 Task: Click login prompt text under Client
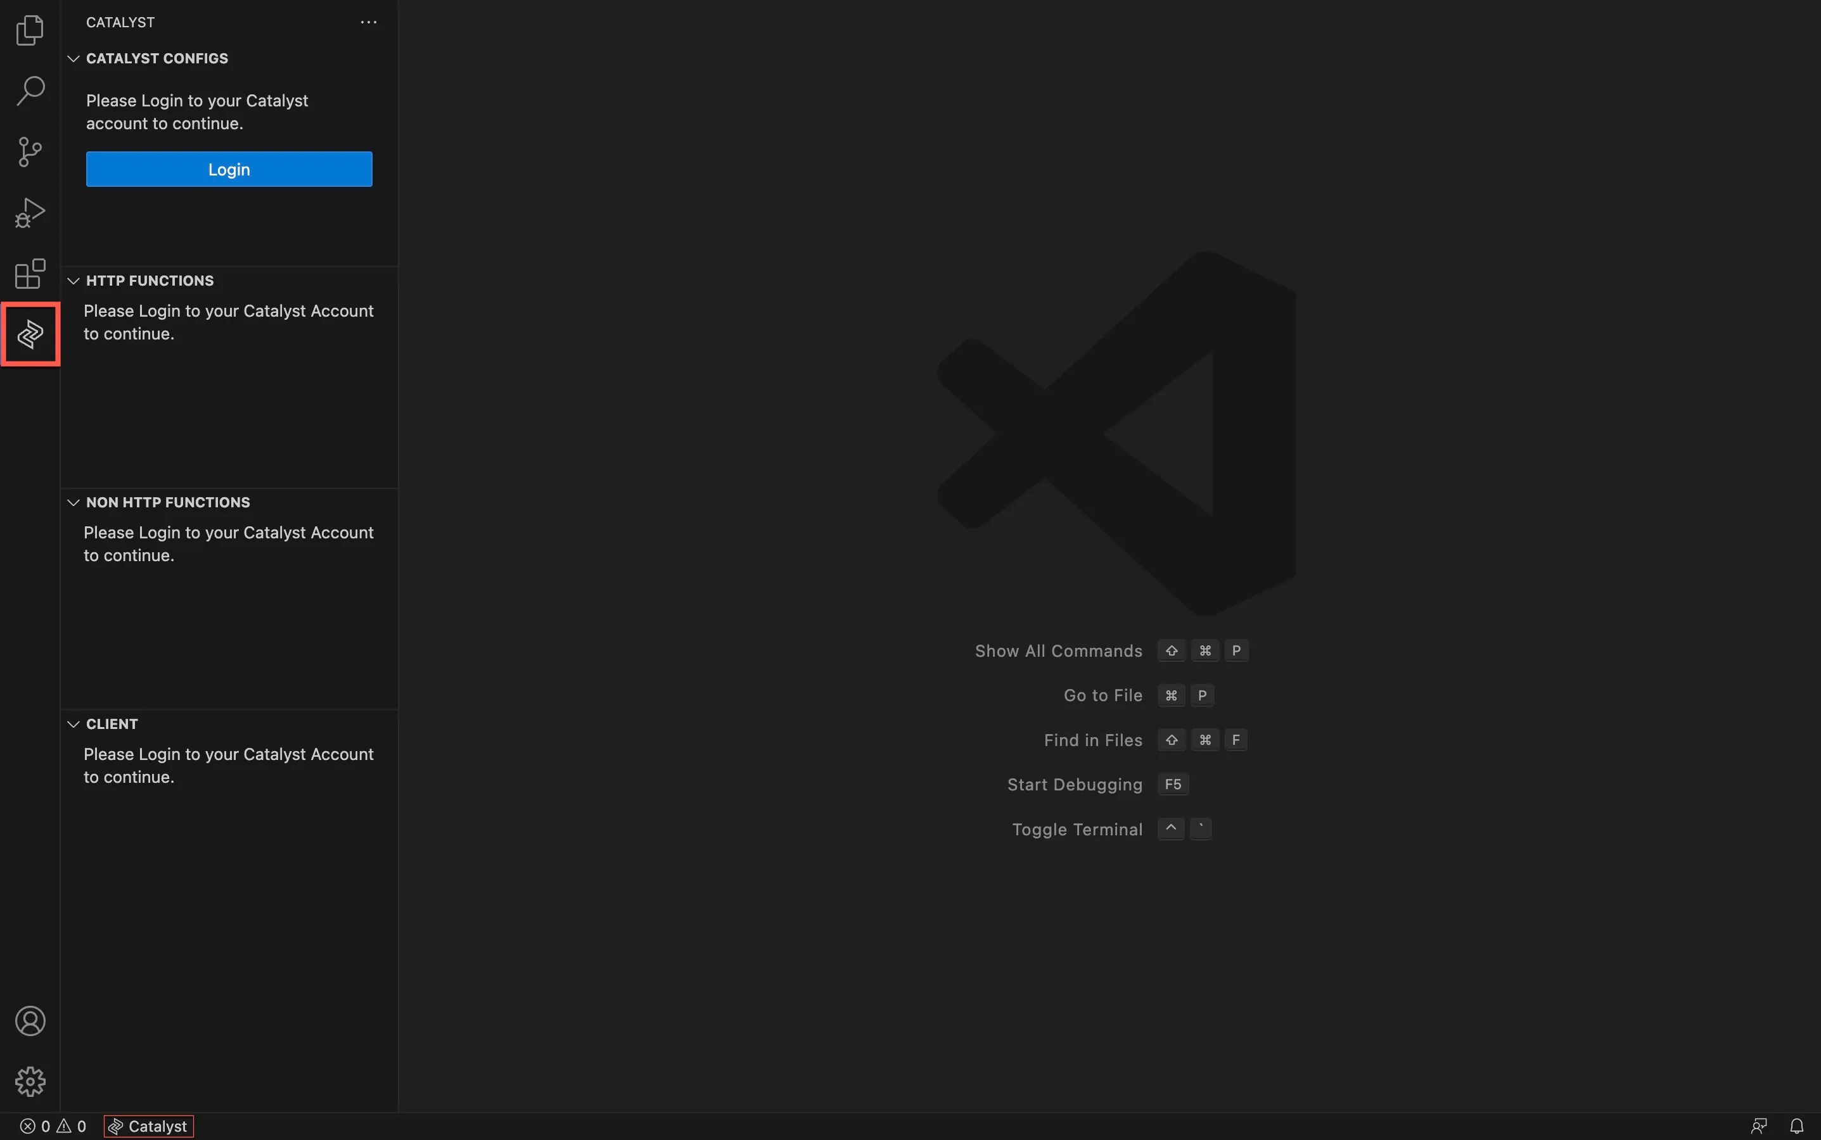[229, 765]
